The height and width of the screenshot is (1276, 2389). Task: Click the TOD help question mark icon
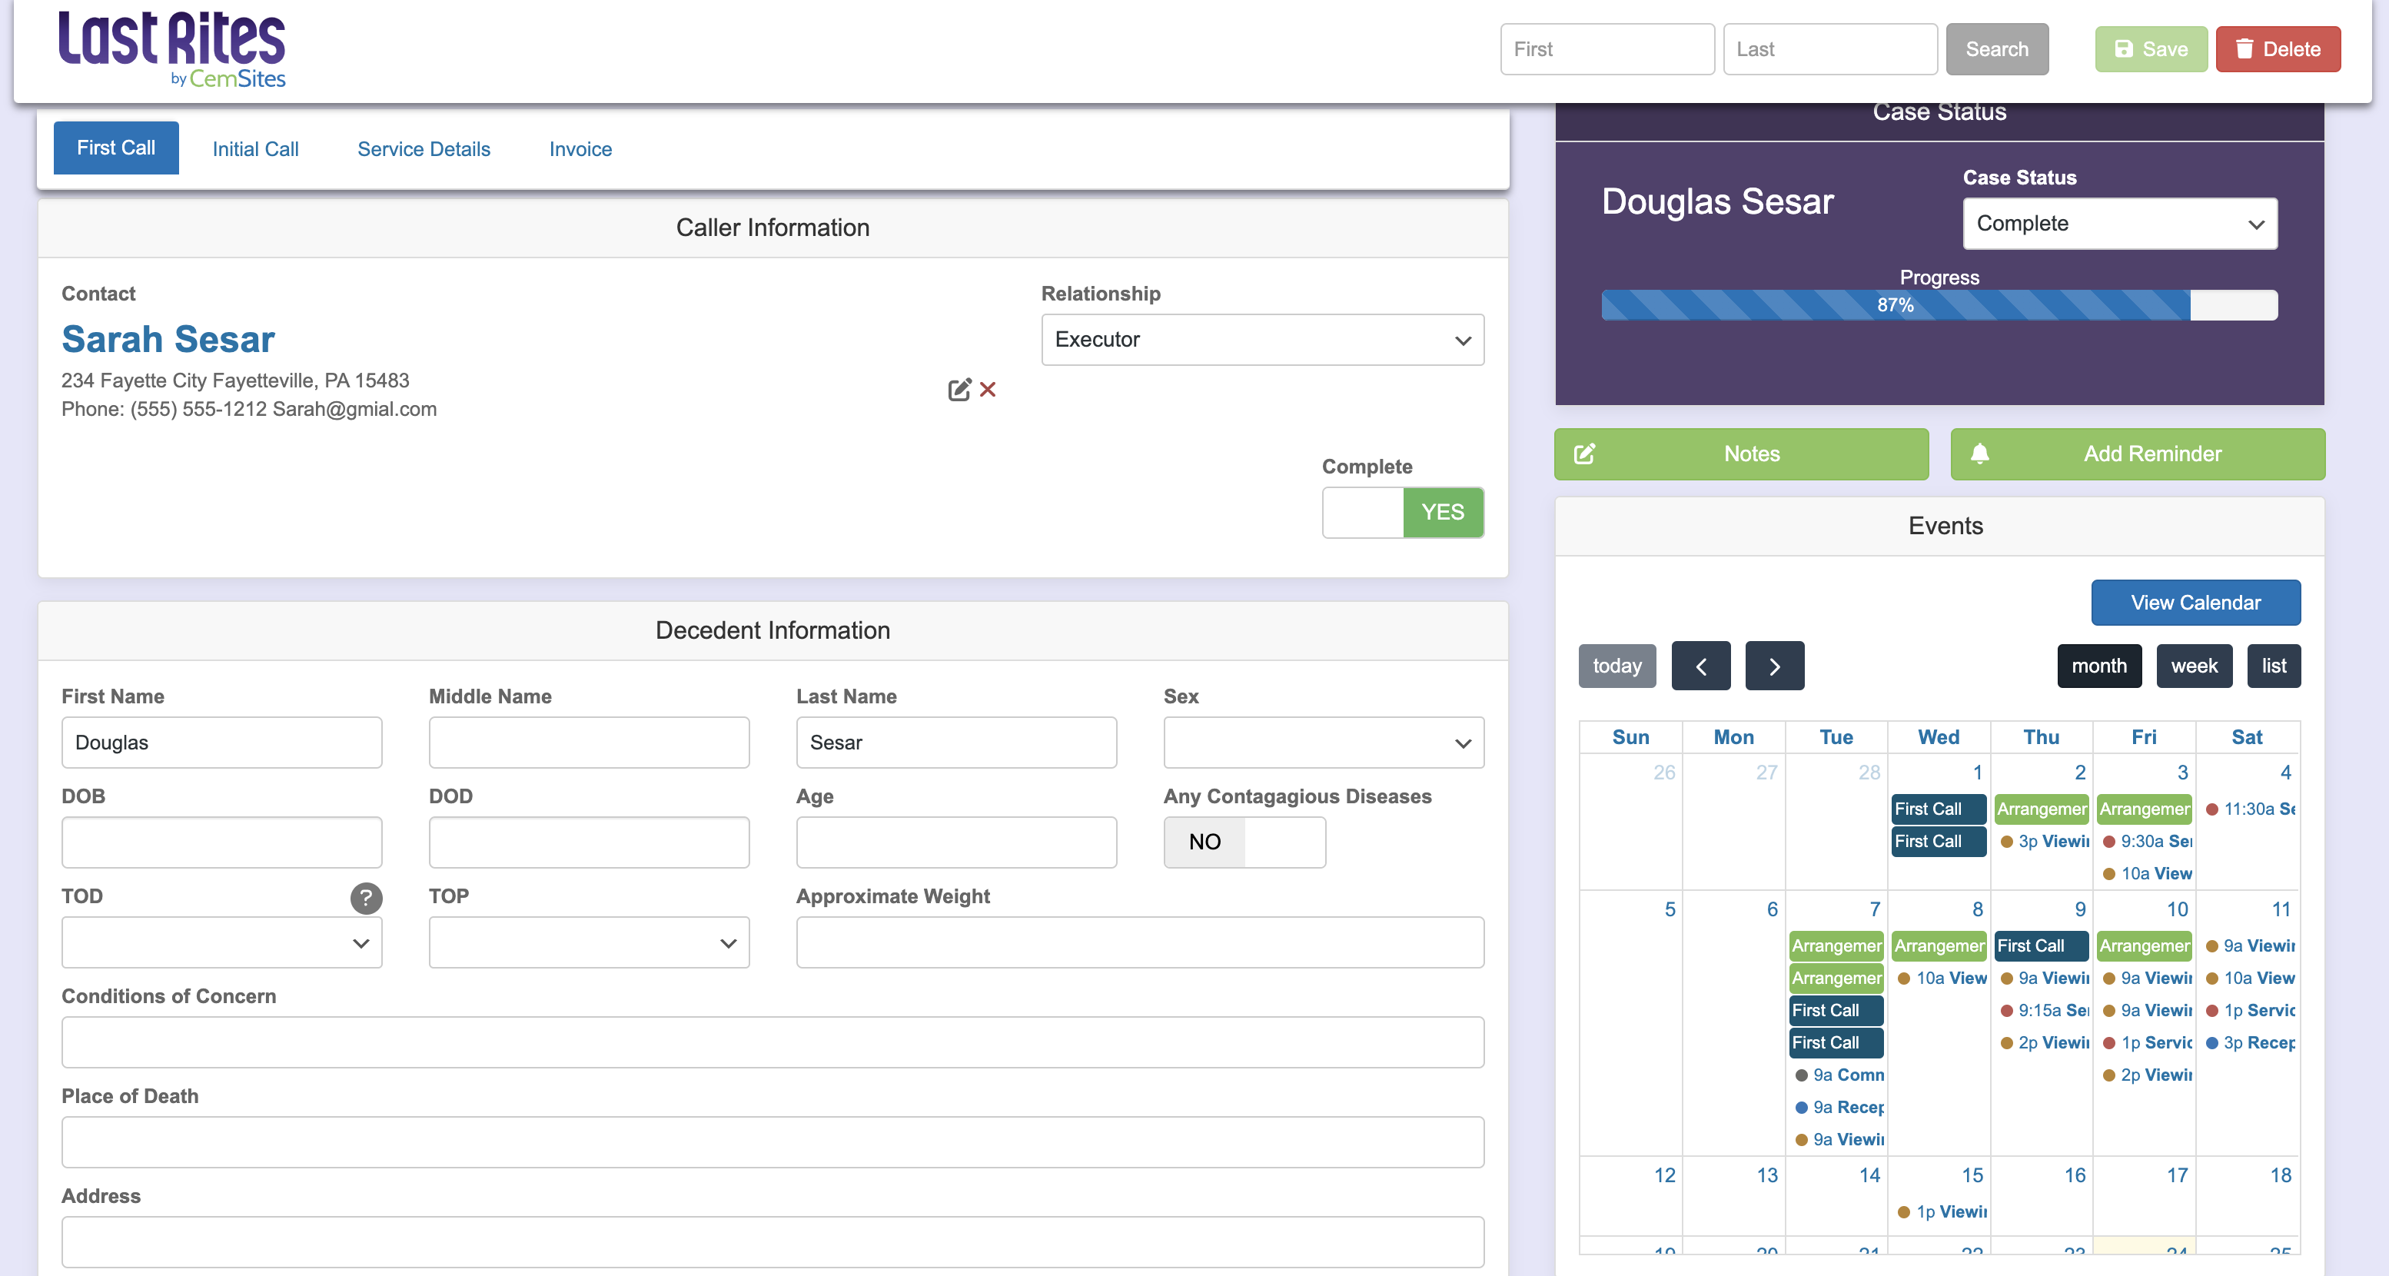(367, 897)
